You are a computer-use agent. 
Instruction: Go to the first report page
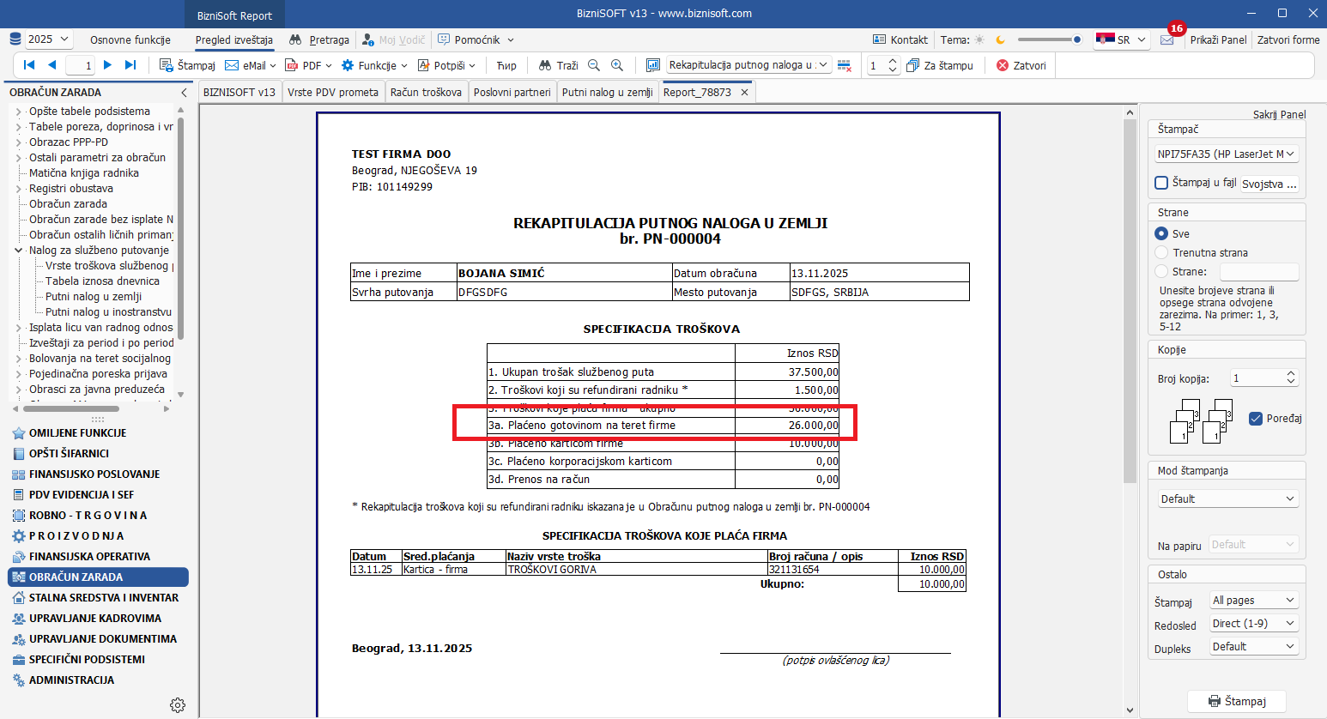[x=29, y=65]
